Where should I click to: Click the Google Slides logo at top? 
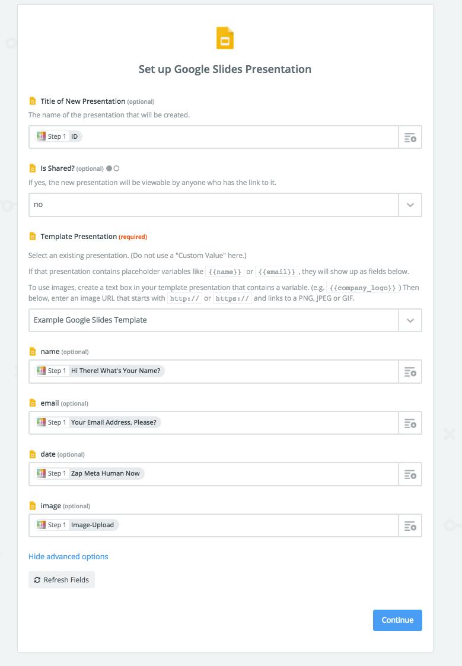click(x=225, y=38)
